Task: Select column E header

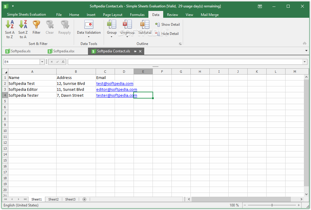Action: tap(143, 72)
